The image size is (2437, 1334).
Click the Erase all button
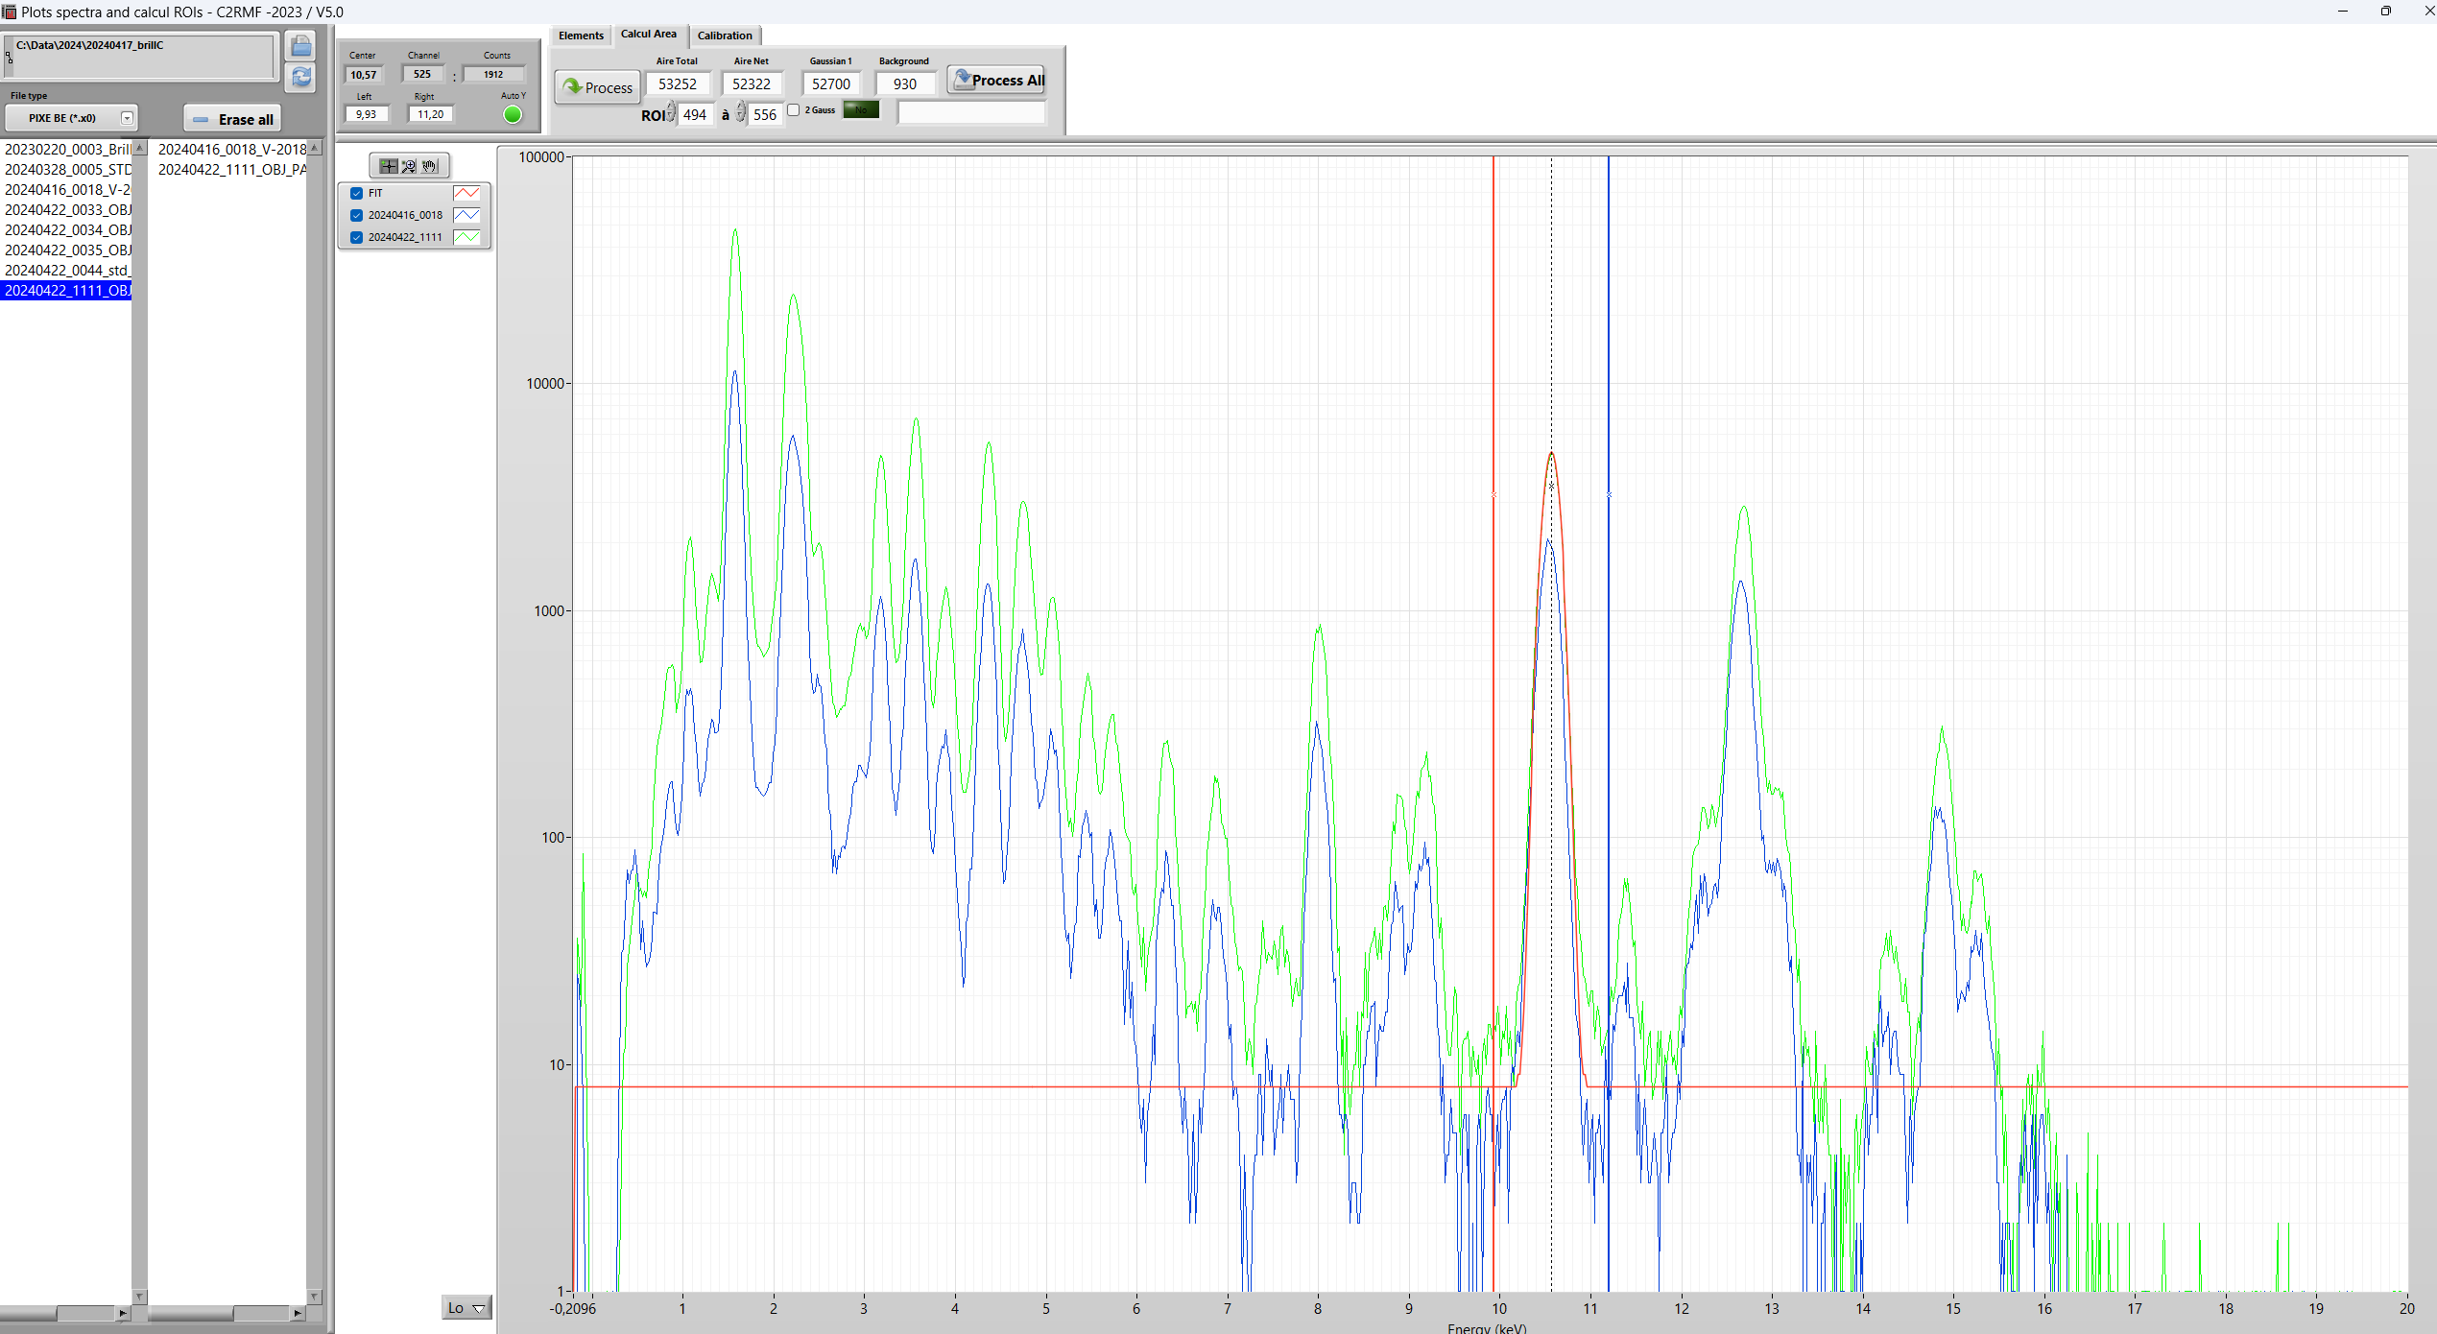[x=232, y=119]
